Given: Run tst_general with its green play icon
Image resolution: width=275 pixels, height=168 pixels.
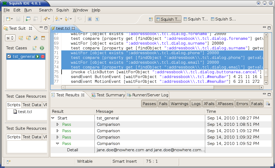Looking at the screenshot, I should pos(38,57).
